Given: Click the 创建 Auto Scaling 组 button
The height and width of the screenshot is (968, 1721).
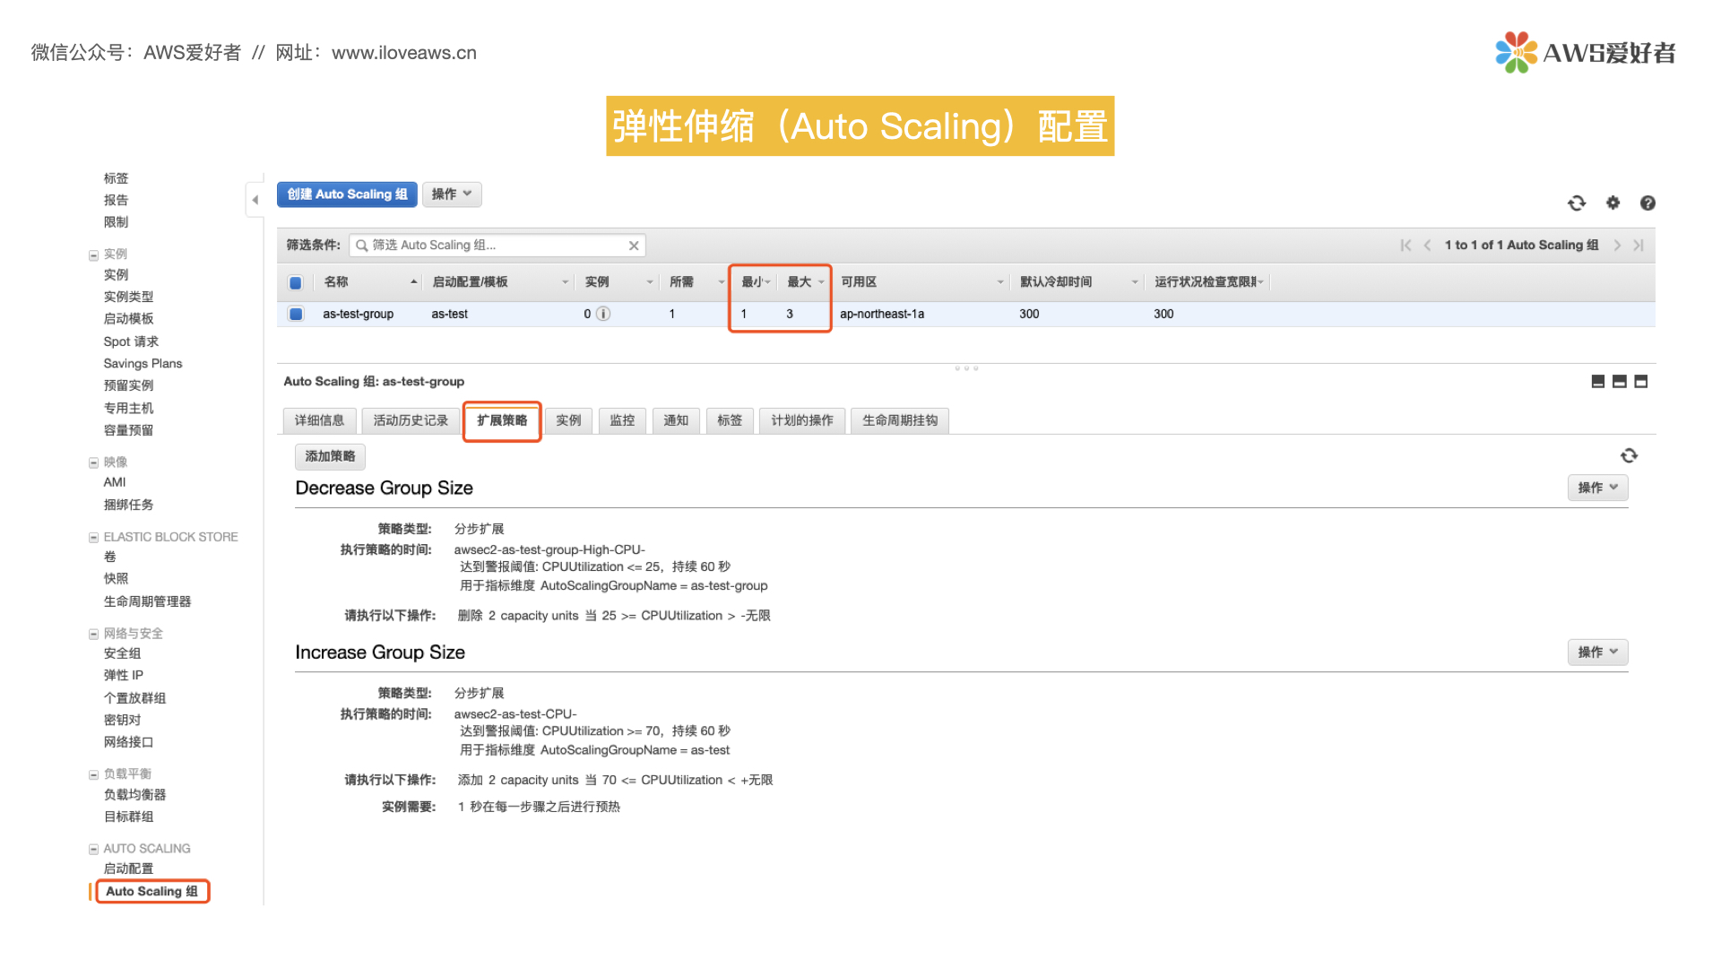Looking at the screenshot, I should click(x=347, y=194).
